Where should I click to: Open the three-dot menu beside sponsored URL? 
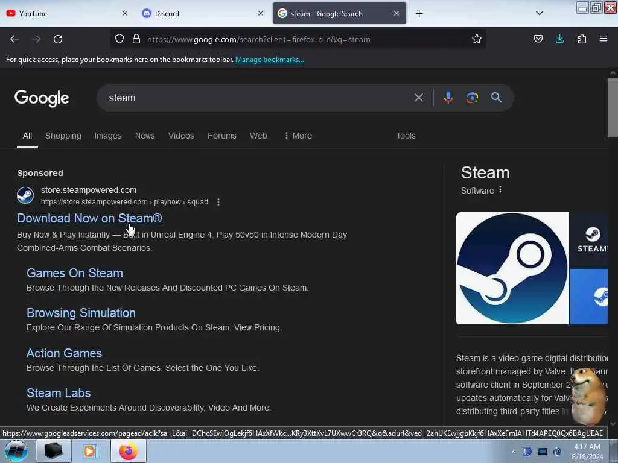(x=218, y=202)
